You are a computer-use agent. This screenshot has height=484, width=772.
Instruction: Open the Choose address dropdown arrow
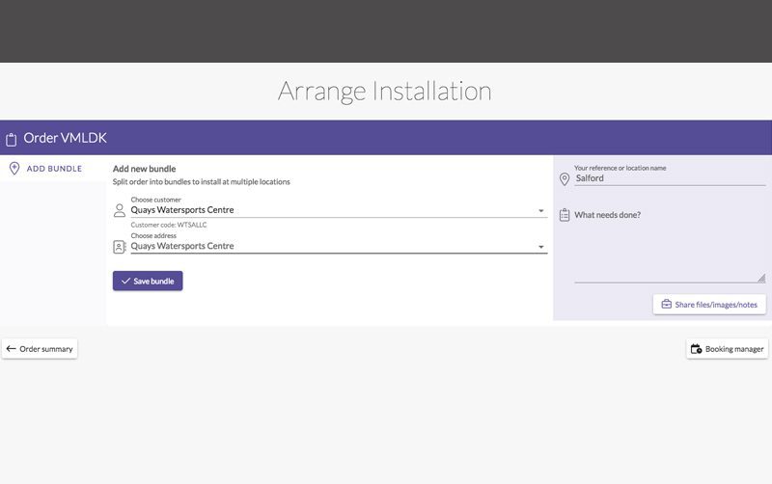(541, 247)
